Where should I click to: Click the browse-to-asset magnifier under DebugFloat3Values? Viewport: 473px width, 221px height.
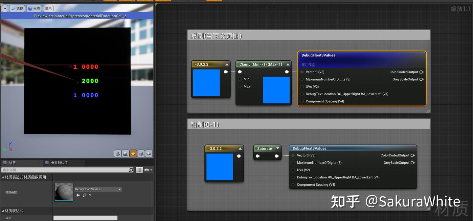[85, 195]
